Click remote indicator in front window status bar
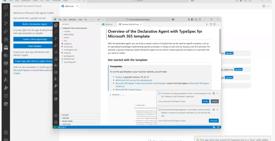Image resolution: width=275 pixels, height=141 pixels. click(55, 127)
